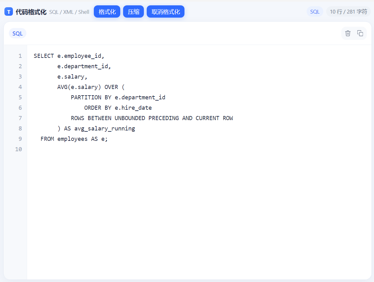Click the trash icon to clear code
This screenshot has height=282, width=374.
pos(348,33)
